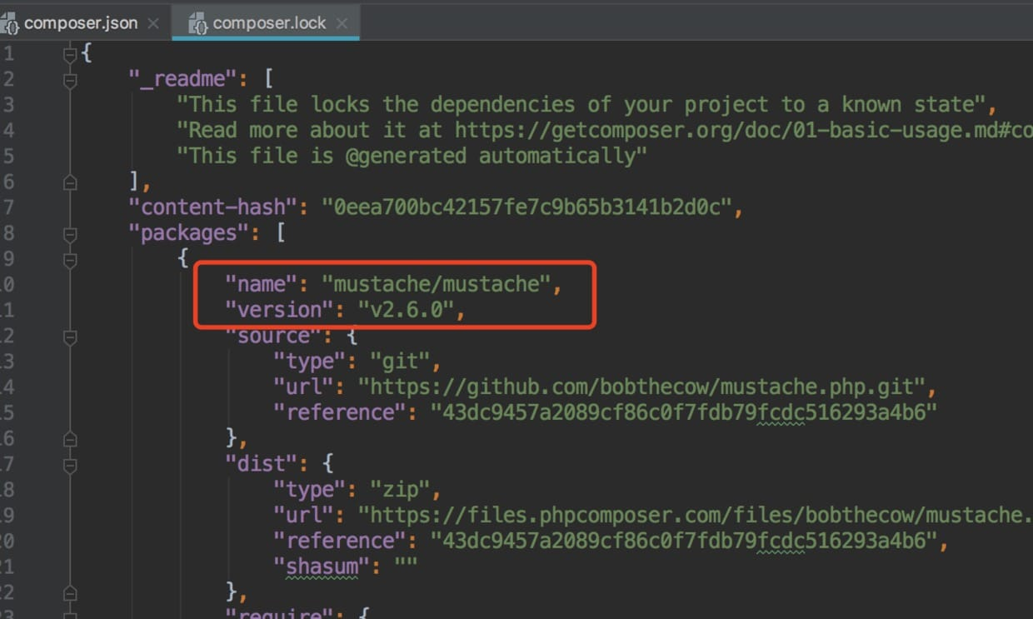Image resolution: width=1033 pixels, height=619 pixels.
Task: Collapse the first package object fold marker
Action: 70,259
